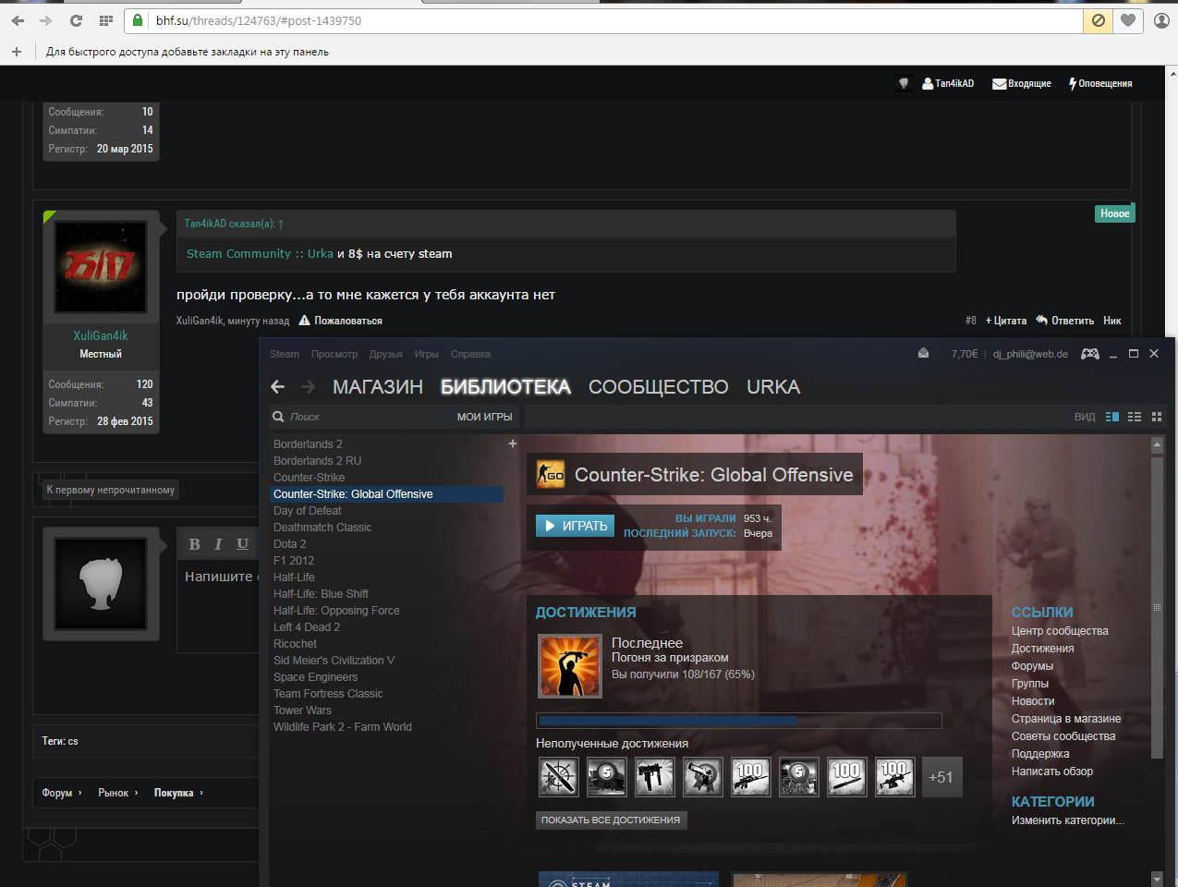Viewport: 1178px width, 887px height.
Task: Launch Big Picture mode with the gamepad icon
Action: pyautogui.click(x=1090, y=354)
